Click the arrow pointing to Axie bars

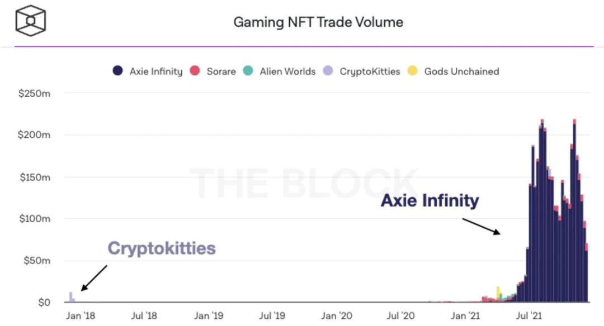pyautogui.click(x=481, y=226)
